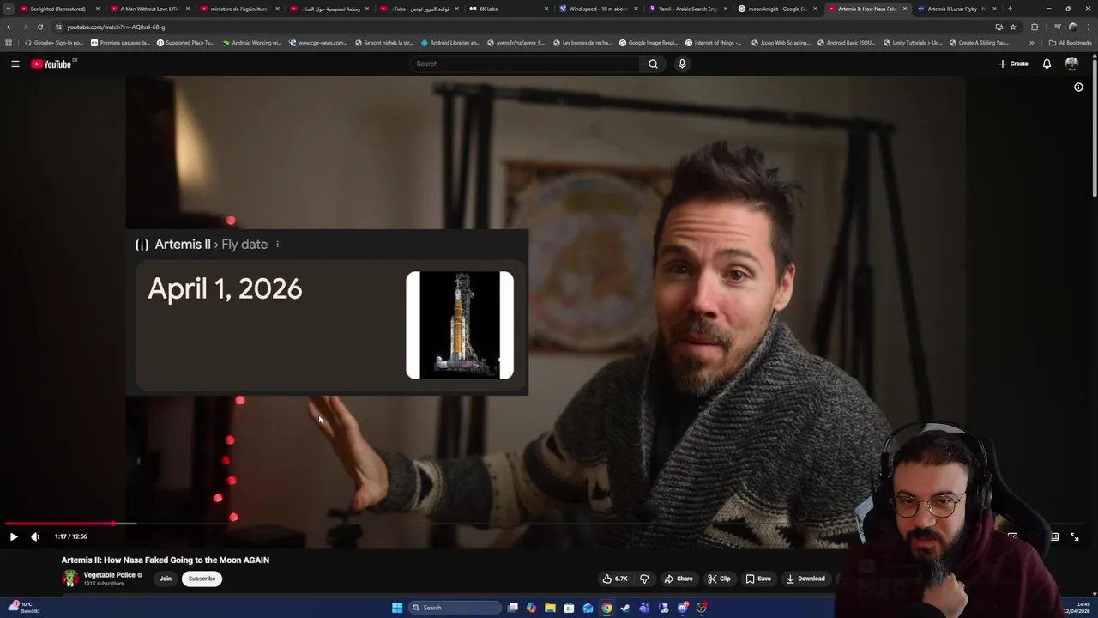Switch to theater mode view
The image size is (1098, 618).
pyautogui.click(x=1054, y=536)
